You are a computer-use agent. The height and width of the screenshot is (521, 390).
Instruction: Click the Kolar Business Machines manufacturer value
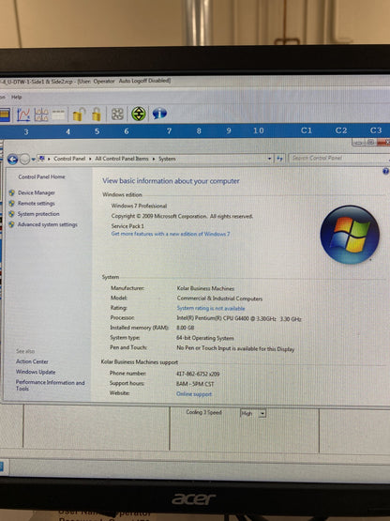tap(205, 288)
